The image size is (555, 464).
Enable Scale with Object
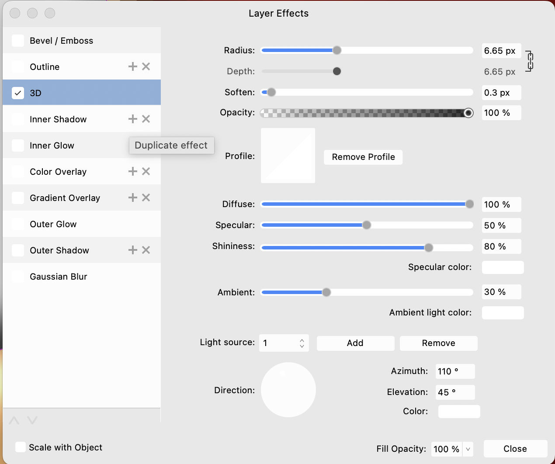[x=20, y=447]
